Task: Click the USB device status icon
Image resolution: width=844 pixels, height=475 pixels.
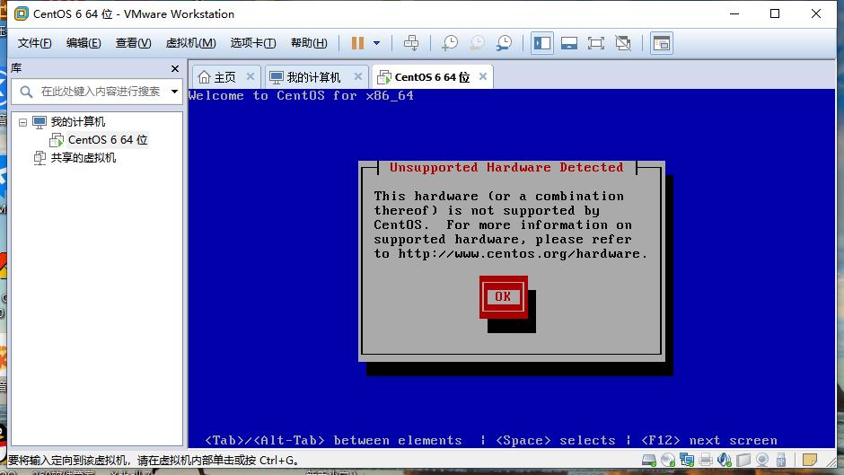Action: tap(781, 460)
